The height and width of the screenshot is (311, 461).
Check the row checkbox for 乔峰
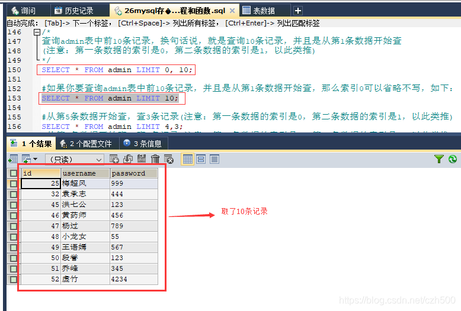(14, 269)
